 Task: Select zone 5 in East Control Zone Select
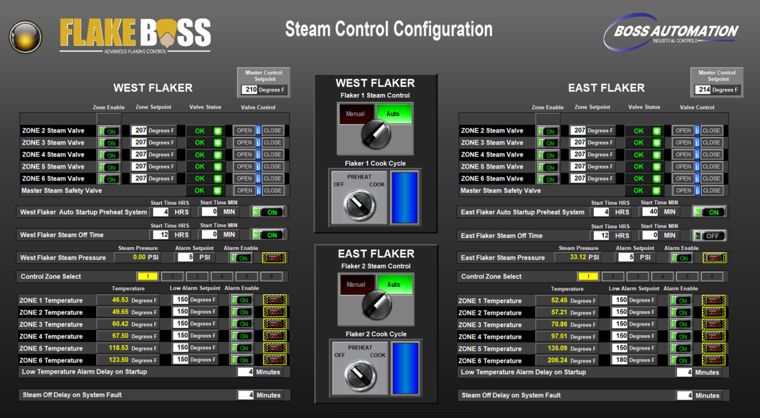point(687,276)
